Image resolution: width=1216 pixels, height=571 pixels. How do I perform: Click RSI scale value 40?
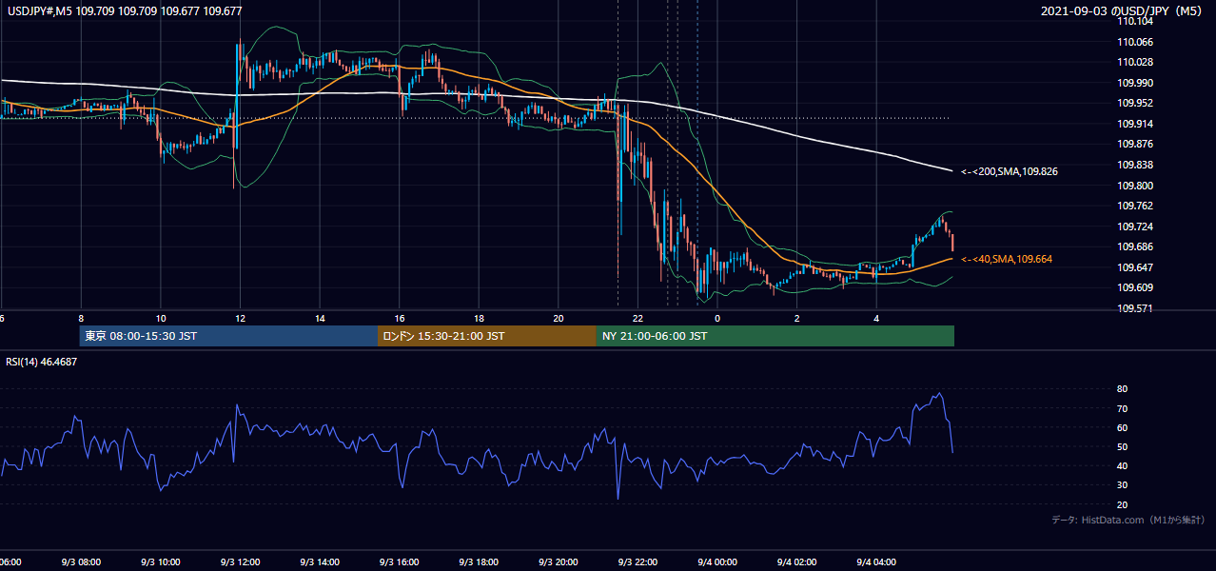[1122, 465]
